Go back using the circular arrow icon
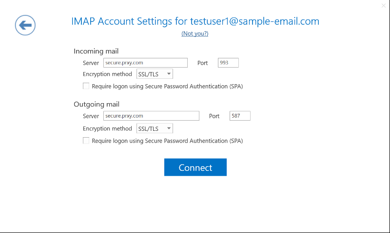The width and height of the screenshot is (390, 233). pyautogui.click(x=25, y=25)
